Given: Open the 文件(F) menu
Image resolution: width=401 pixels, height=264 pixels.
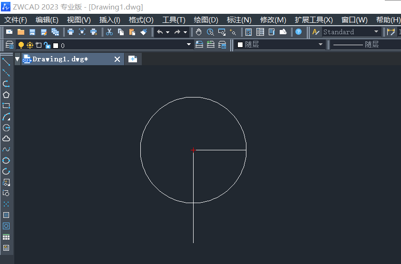Looking at the screenshot, I should (16, 20).
